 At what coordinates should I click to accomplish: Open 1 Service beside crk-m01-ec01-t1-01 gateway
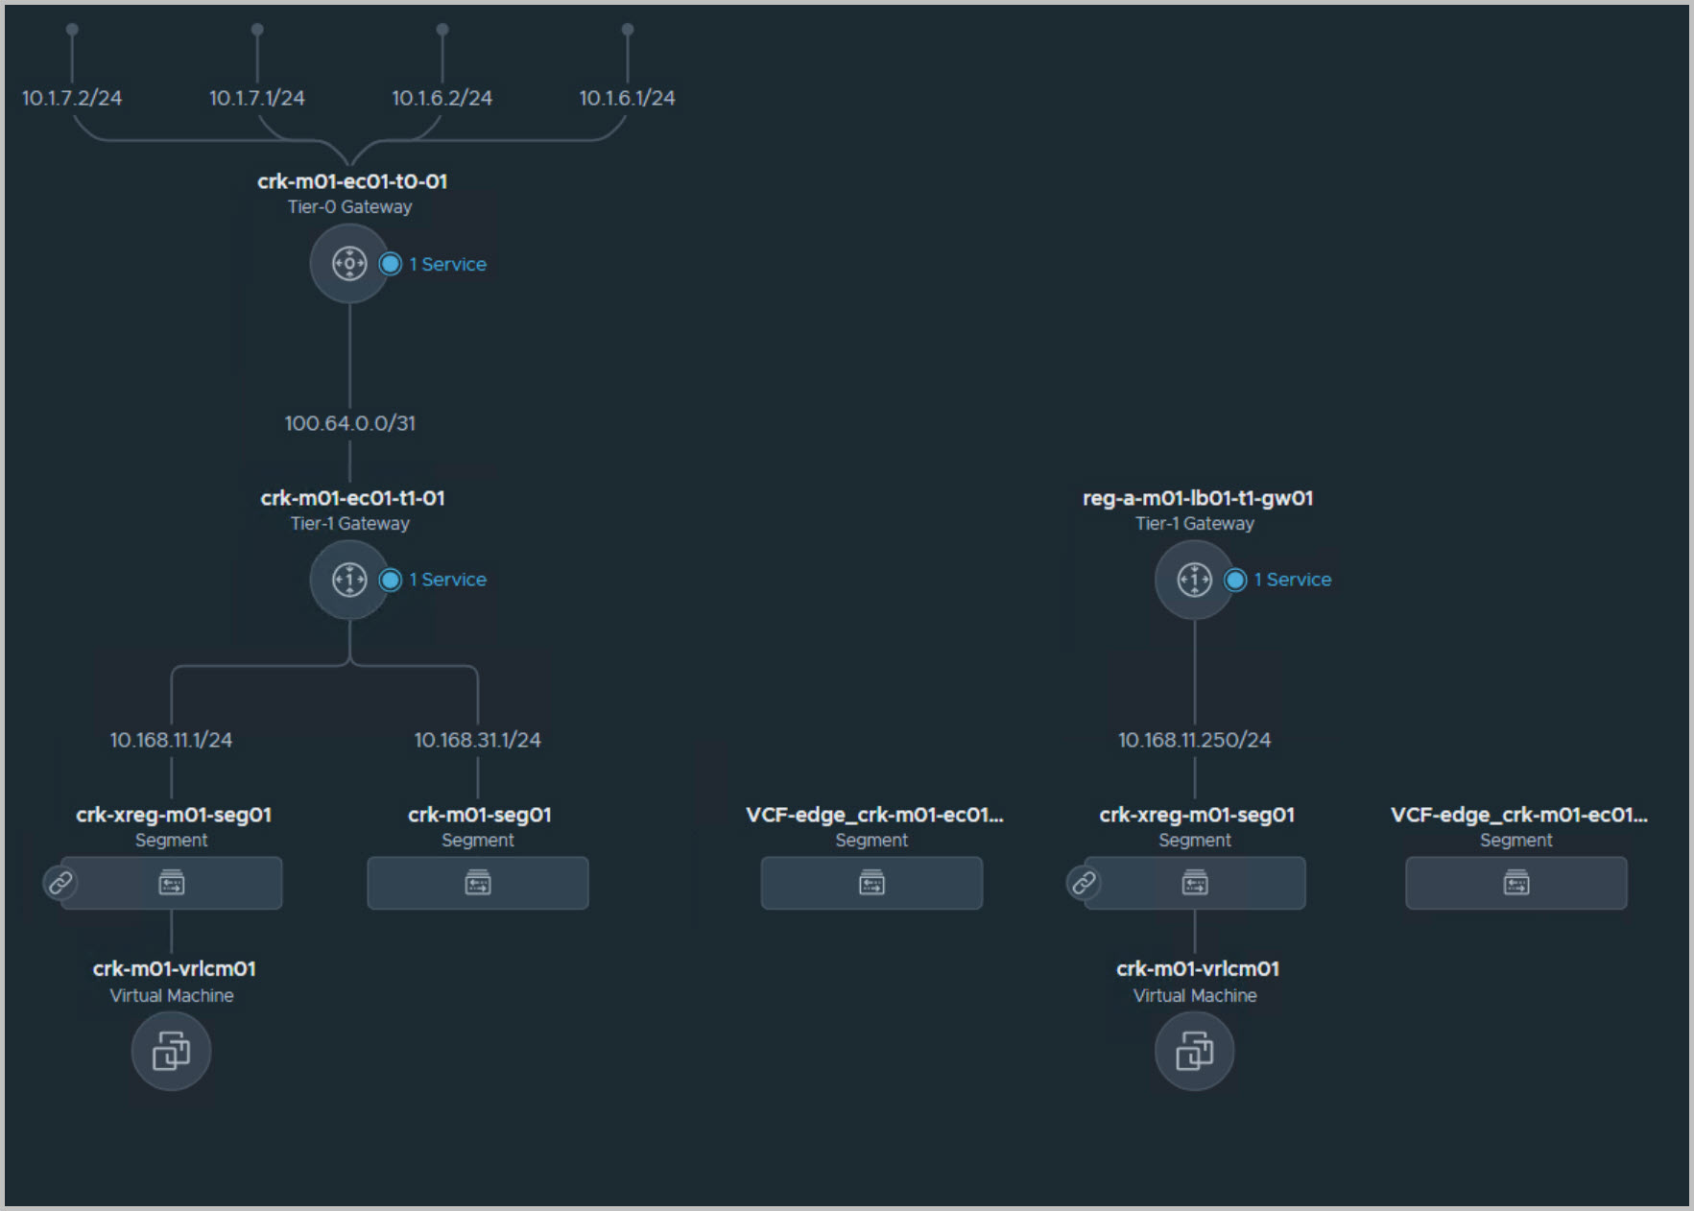[447, 580]
